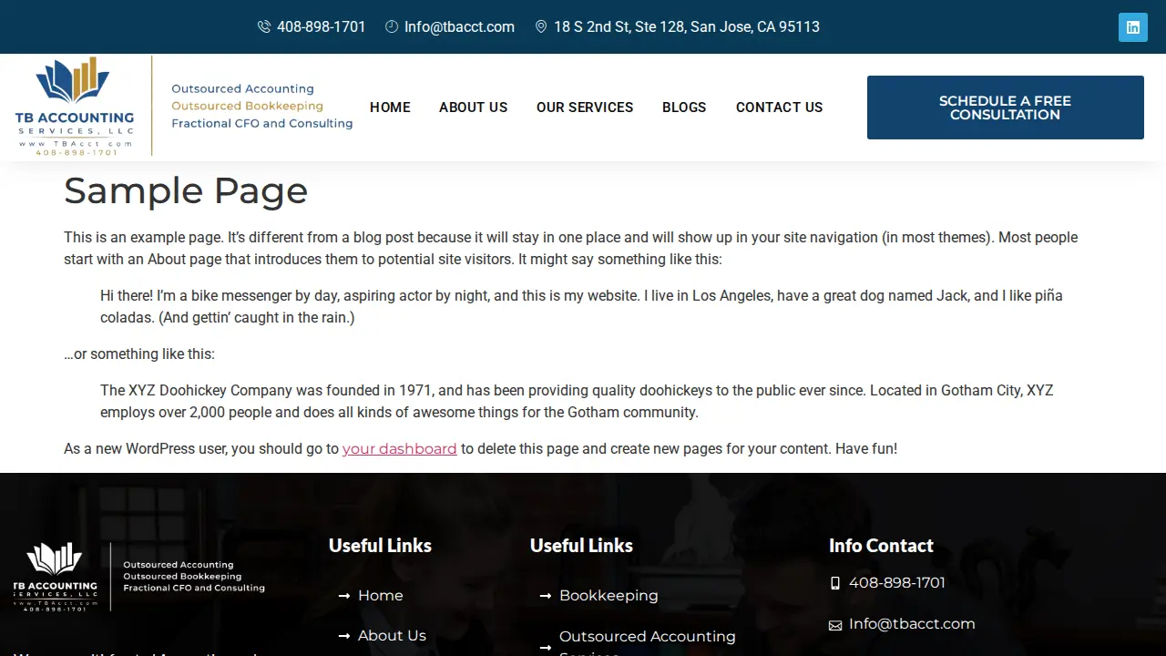
Task: Click the arrow icon beside Bookkeeping
Action: coord(546,596)
